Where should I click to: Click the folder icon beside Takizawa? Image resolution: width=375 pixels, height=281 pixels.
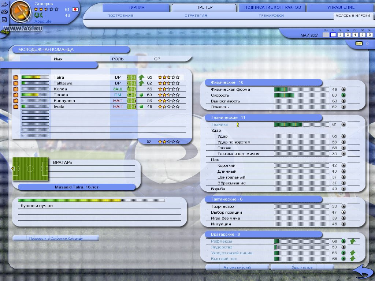click(16, 83)
